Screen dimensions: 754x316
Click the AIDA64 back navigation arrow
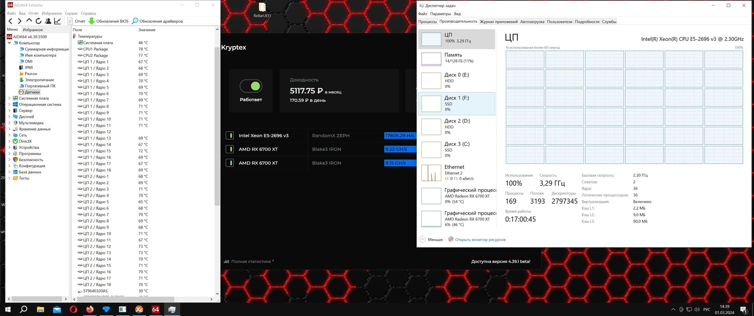[x=11, y=21]
